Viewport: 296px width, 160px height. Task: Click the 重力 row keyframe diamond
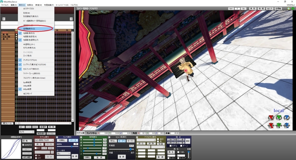pos(16,39)
